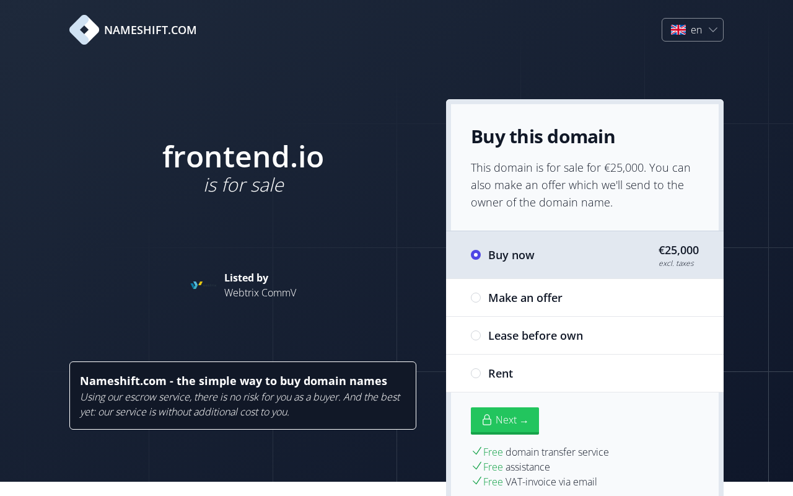Select the Buy now radio button

pos(476,255)
